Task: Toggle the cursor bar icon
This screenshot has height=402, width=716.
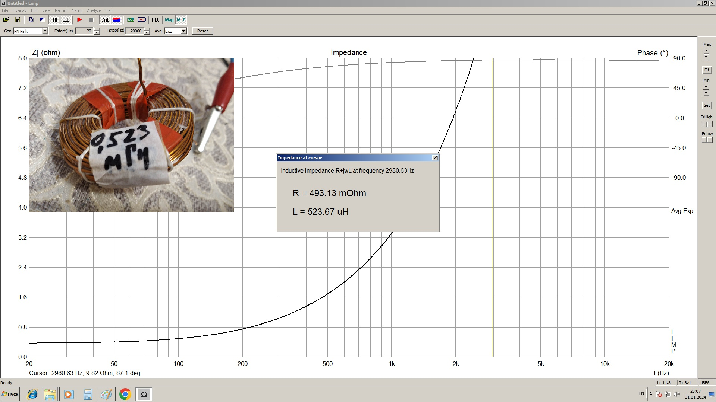Action: click(55, 20)
